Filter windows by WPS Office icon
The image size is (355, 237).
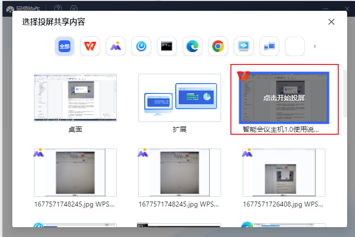[90, 46]
